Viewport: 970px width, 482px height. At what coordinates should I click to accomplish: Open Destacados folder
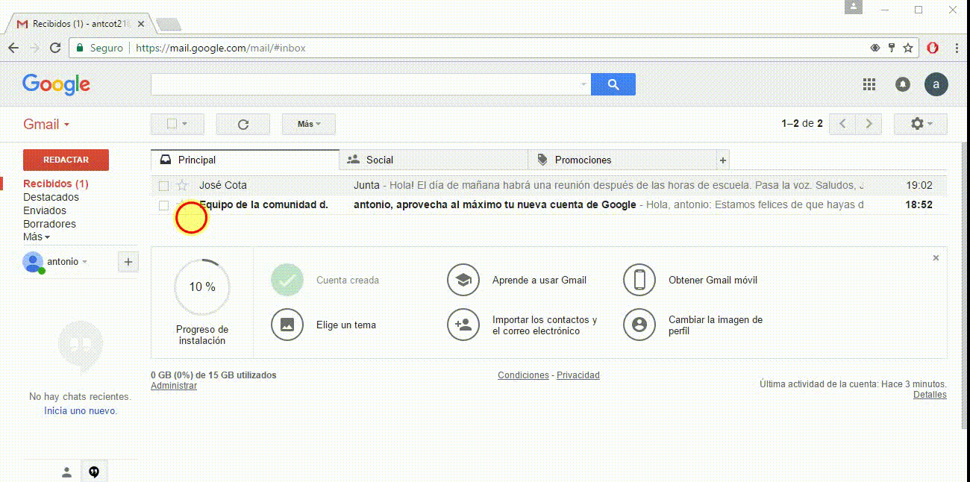point(51,197)
